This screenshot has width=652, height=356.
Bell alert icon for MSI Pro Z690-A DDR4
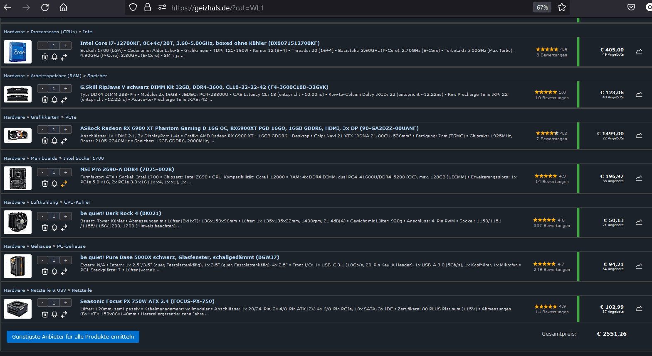coord(54,183)
